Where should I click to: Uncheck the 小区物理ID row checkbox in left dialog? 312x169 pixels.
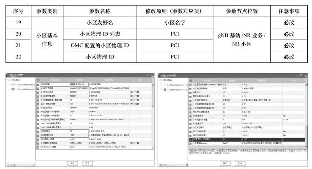point(38,131)
